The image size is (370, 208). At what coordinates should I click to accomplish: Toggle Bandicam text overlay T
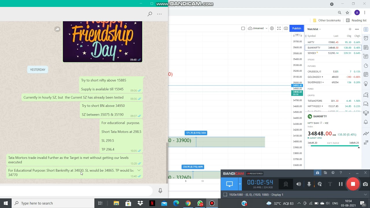coord(330,184)
